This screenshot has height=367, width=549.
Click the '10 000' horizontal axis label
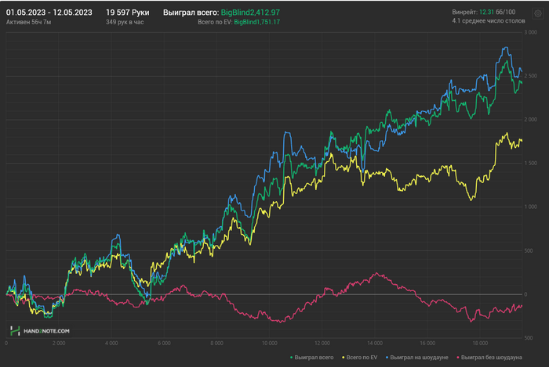pyautogui.click(x=269, y=344)
